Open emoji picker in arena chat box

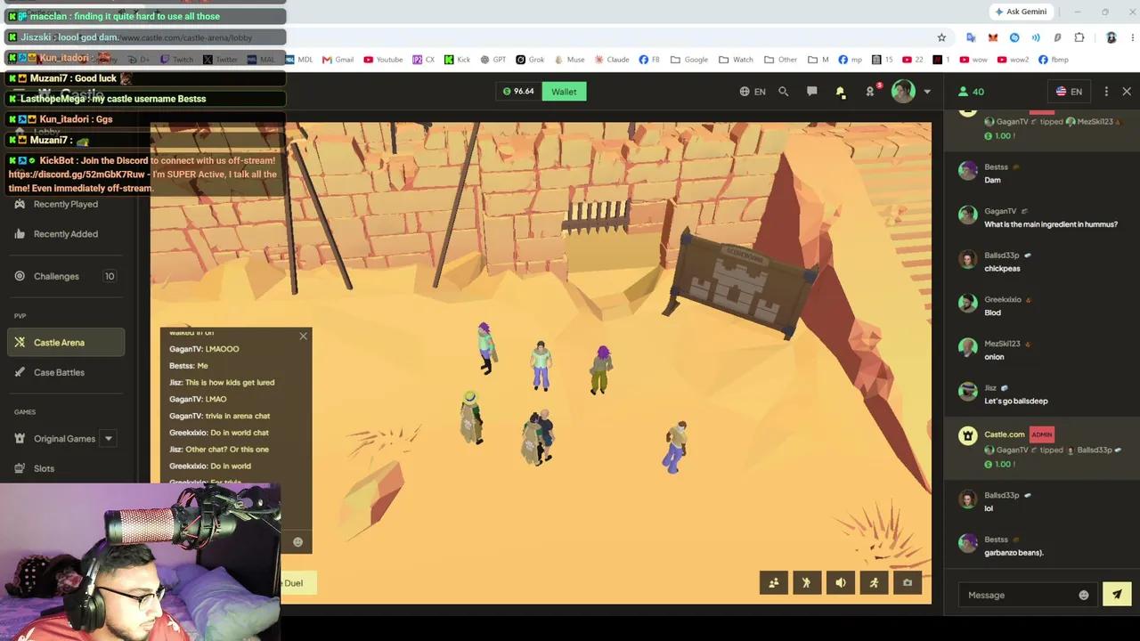(297, 541)
